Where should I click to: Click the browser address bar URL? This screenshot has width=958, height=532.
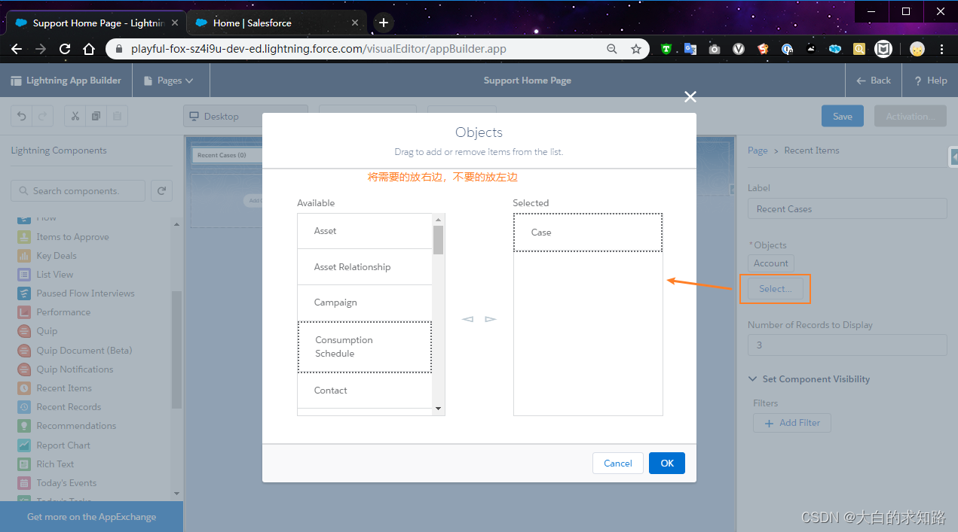[x=319, y=49]
